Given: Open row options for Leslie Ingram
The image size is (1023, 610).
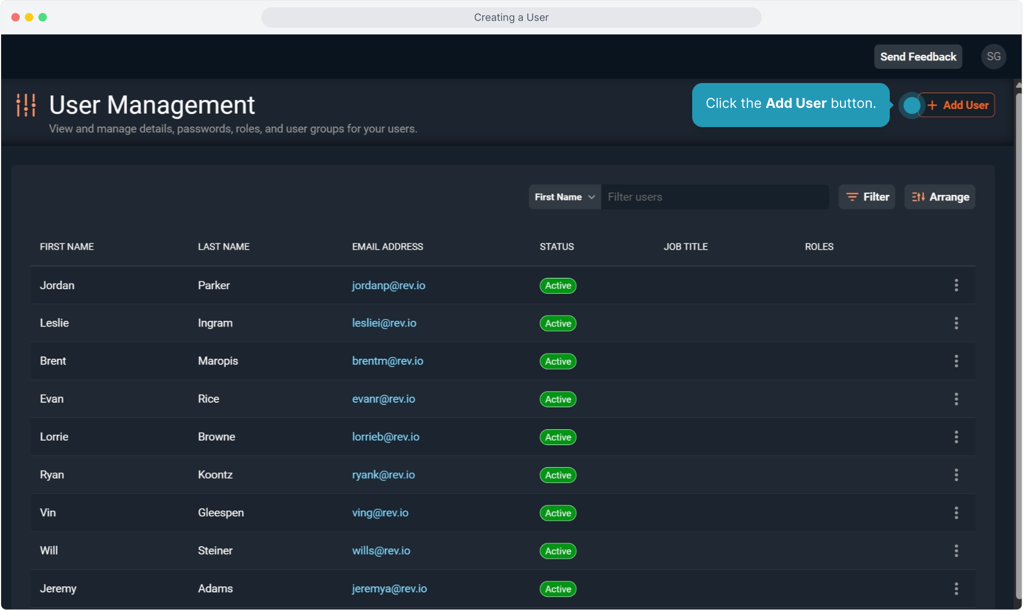Looking at the screenshot, I should pos(956,323).
